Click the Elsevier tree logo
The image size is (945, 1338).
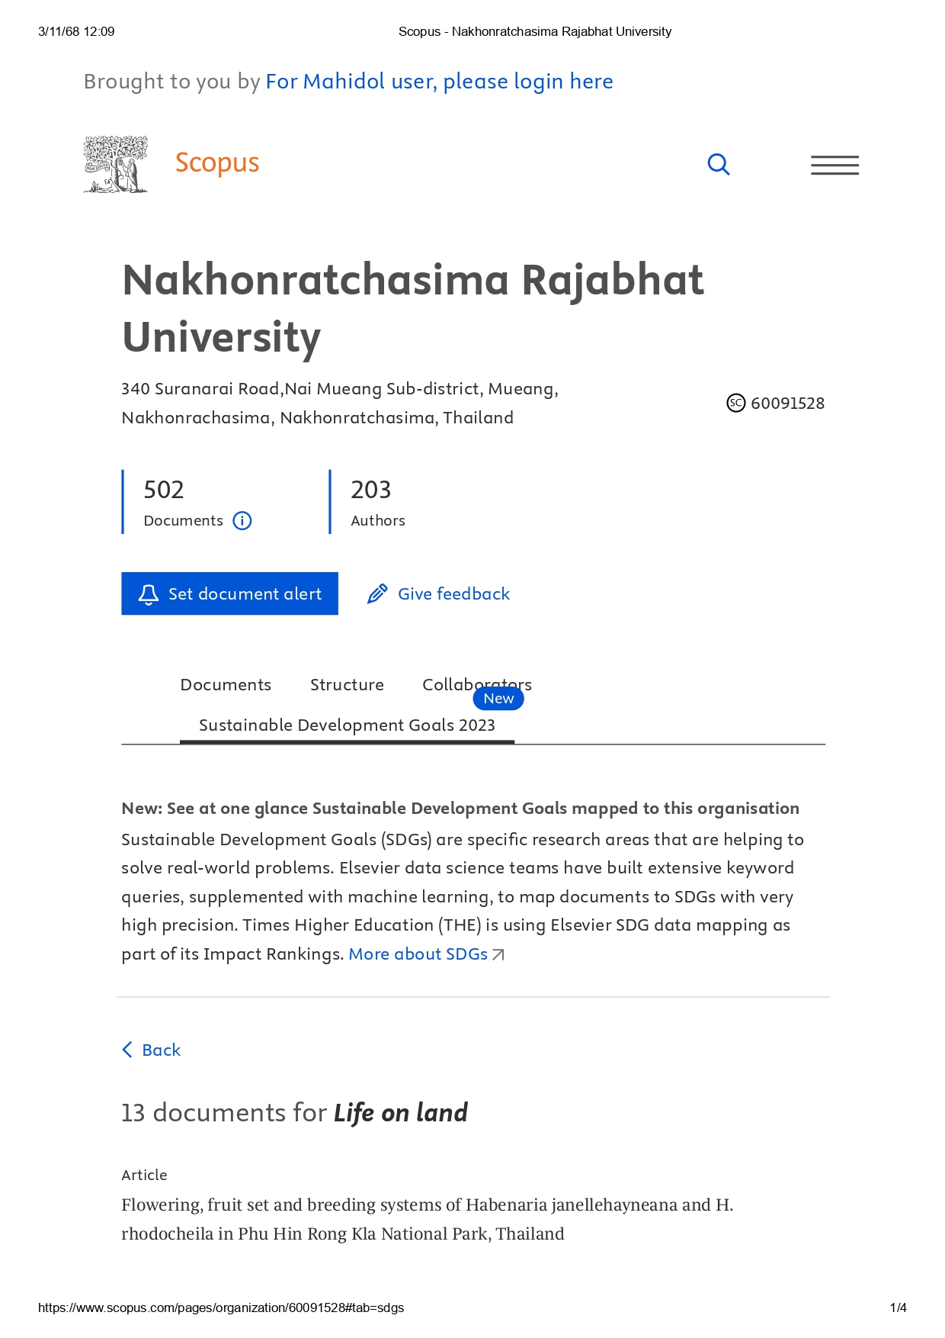[115, 164]
